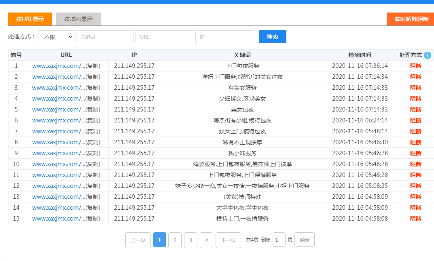Click the (复制) copy link in row 1

[92, 66]
